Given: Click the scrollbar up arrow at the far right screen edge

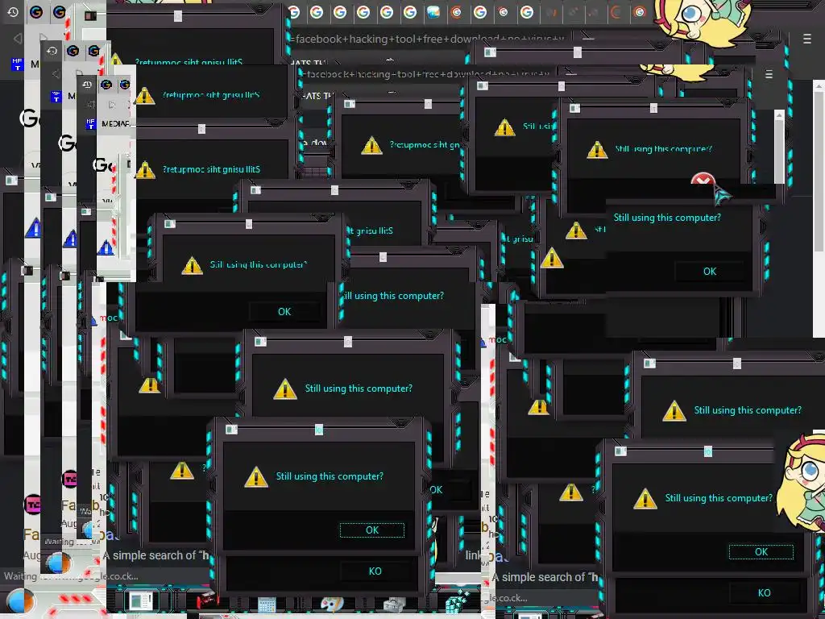Looking at the screenshot, I should 819,85.
